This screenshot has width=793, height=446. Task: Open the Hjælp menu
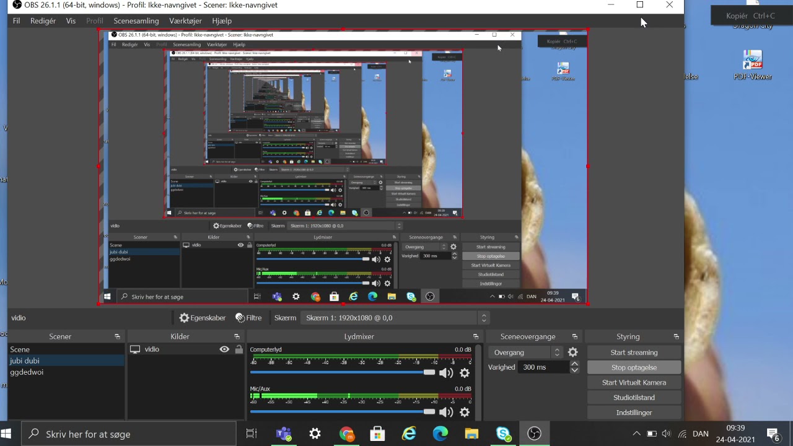222,21
